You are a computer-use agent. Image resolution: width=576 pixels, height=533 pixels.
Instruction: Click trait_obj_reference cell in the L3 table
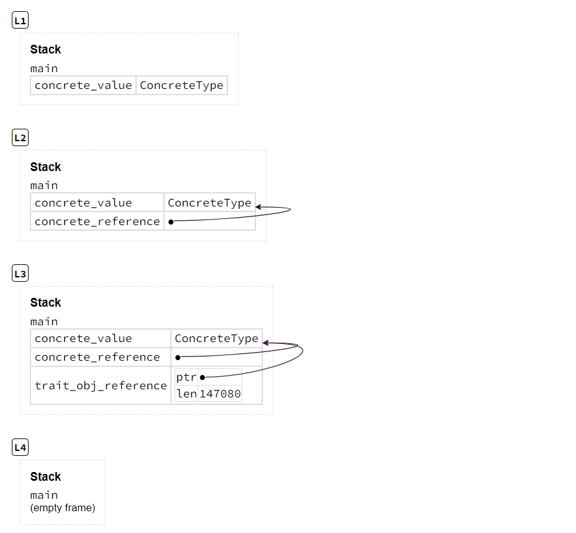(101, 386)
